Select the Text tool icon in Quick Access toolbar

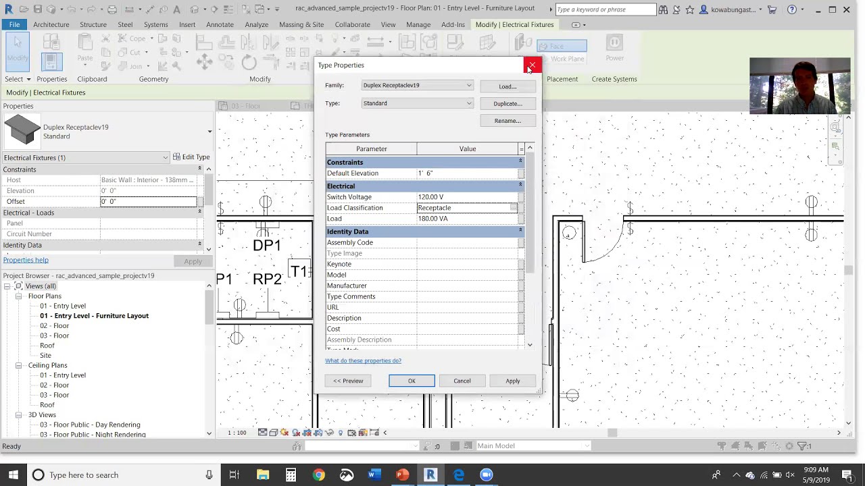[177, 9]
